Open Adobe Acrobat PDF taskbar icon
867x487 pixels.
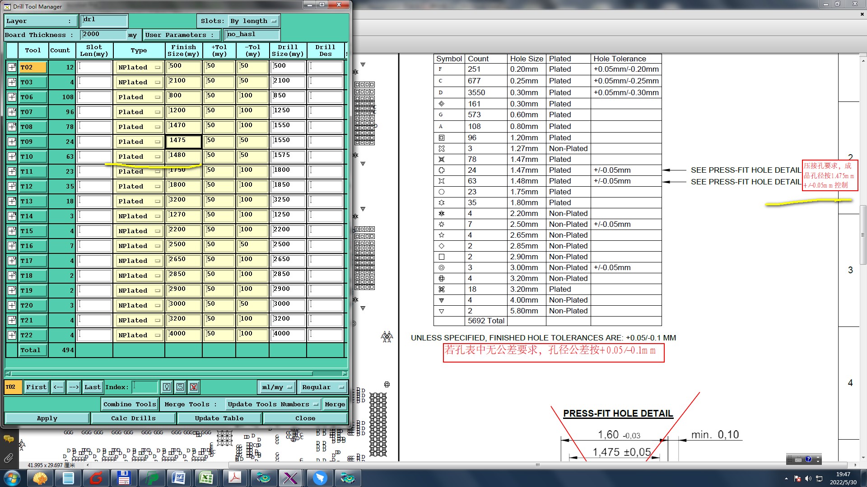coord(235,478)
